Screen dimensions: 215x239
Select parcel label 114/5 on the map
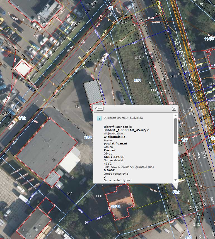pos(209,39)
